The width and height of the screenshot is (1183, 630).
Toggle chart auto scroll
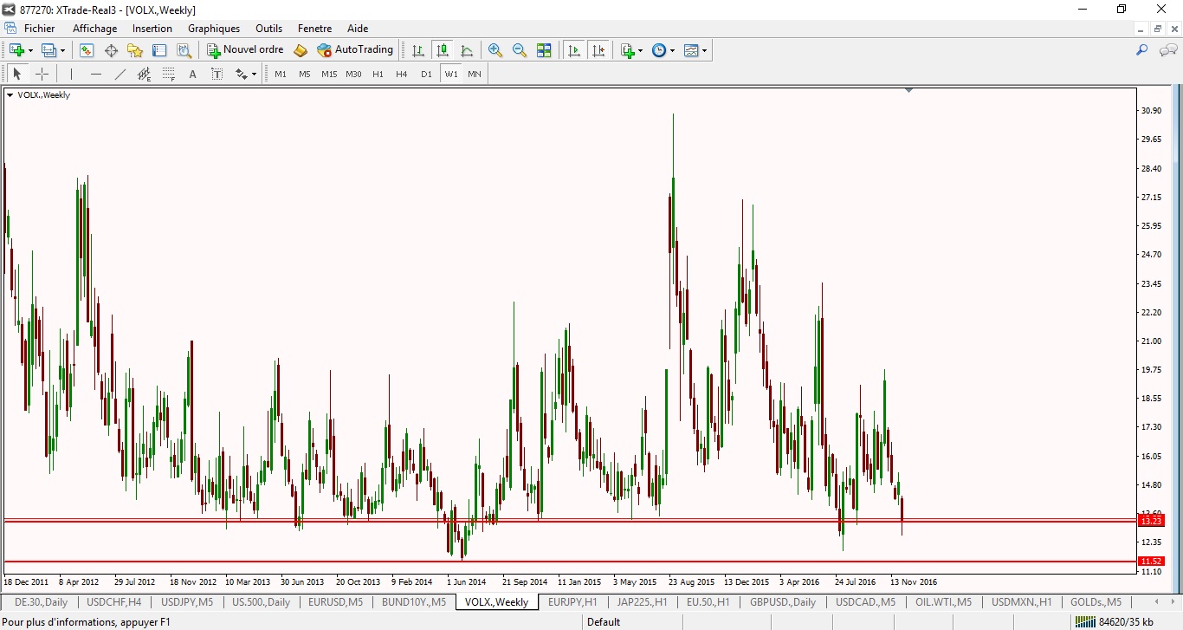(x=573, y=50)
